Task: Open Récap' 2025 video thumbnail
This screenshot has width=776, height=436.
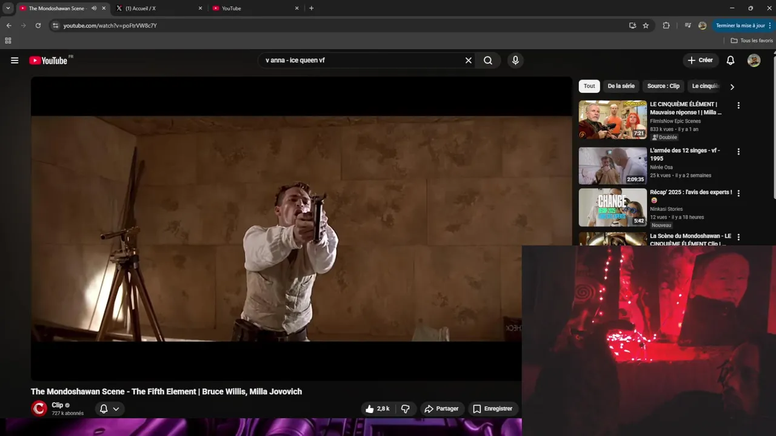Action: pyautogui.click(x=613, y=208)
